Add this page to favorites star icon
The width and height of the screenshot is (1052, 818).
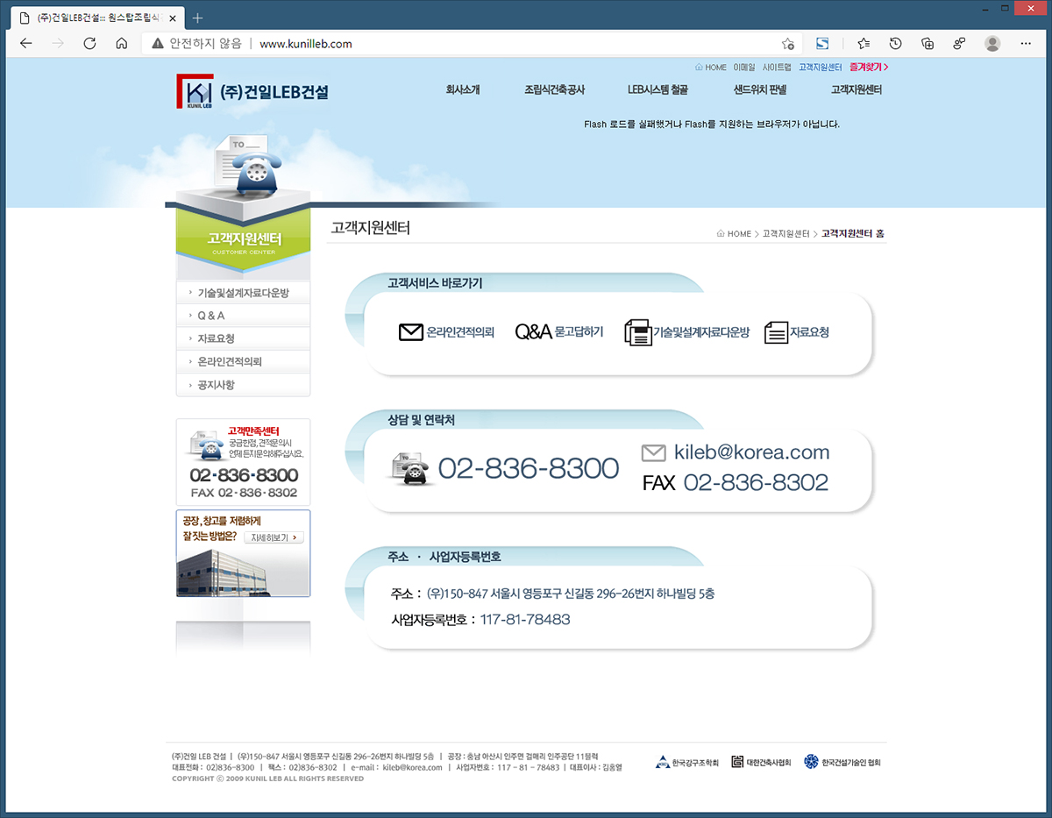pyautogui.click(x=787, y=44)
